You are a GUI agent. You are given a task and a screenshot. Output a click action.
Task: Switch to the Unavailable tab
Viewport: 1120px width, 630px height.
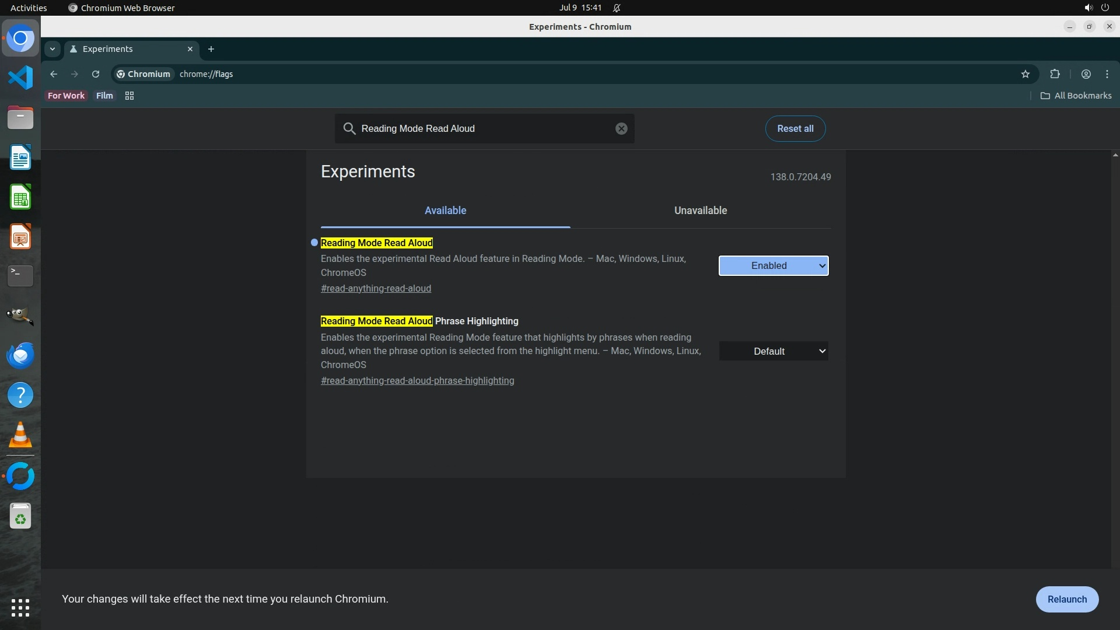click(x=700, y=211)
